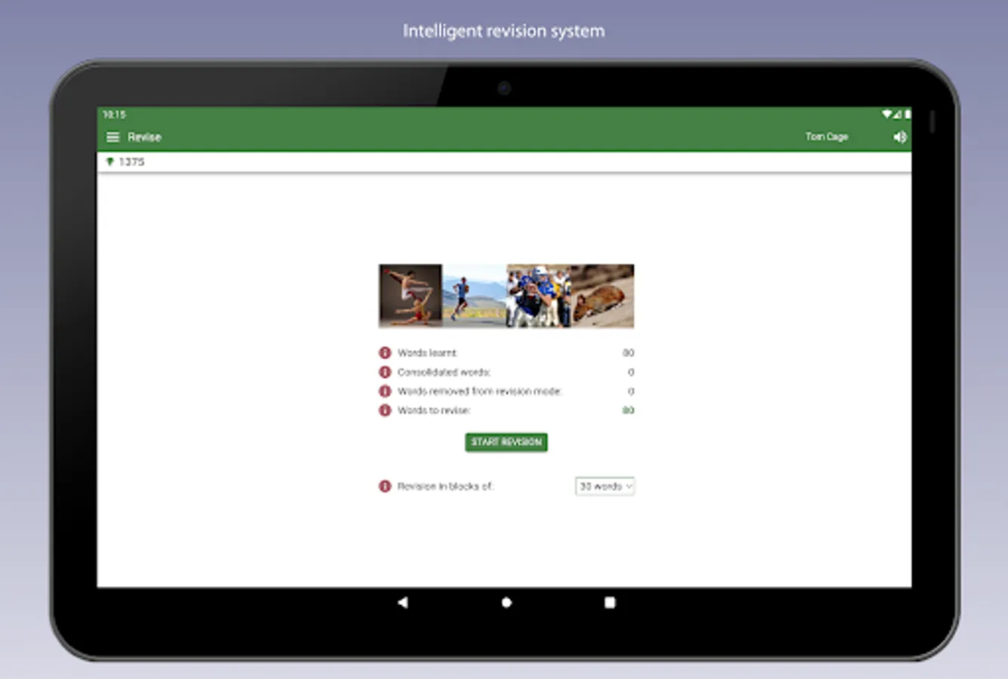Tap the Revise screen title

click(x=144, y=137)
